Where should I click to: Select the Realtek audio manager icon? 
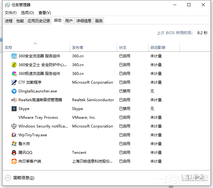tap(14, 100)
